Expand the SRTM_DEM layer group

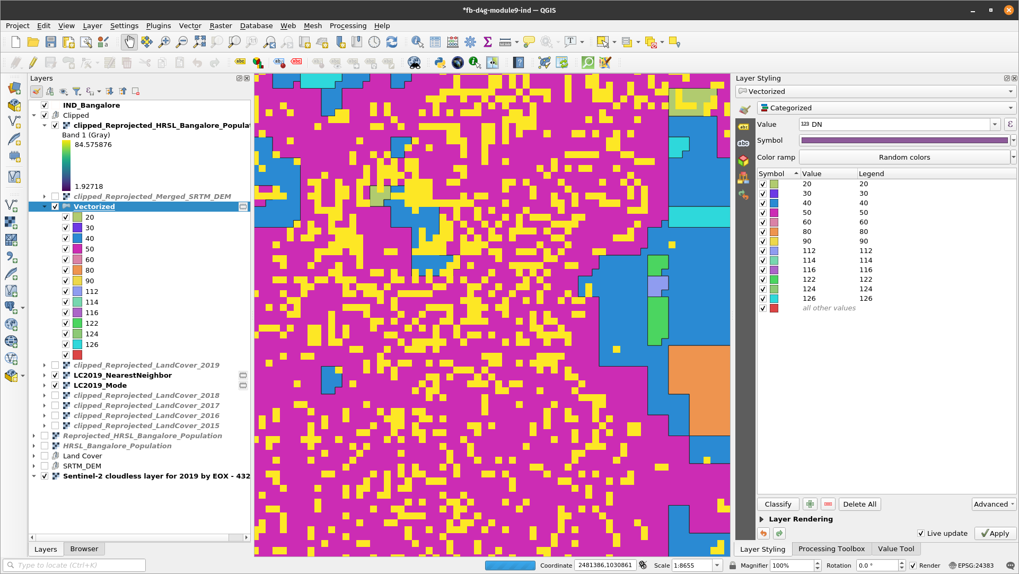pyautogui.click(x=33, y=466)
